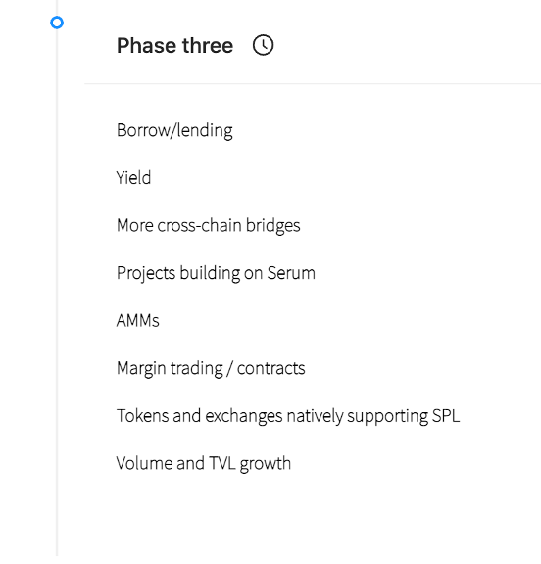Screen dimensions: 541x564
Task: Open Margin trading / contracts item
Action: click(x=211, y=369)
